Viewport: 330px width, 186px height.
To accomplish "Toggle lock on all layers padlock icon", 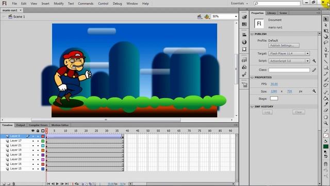I will (38, 131).
